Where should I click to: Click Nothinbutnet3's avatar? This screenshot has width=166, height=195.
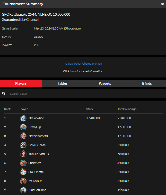[x=23, y=136]
